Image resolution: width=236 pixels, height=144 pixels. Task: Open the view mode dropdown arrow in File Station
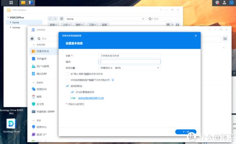(172, 24)
